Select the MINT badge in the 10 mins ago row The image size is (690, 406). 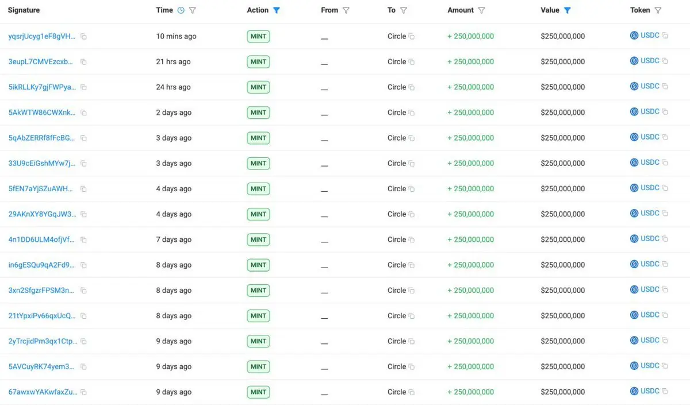[258, 36]
